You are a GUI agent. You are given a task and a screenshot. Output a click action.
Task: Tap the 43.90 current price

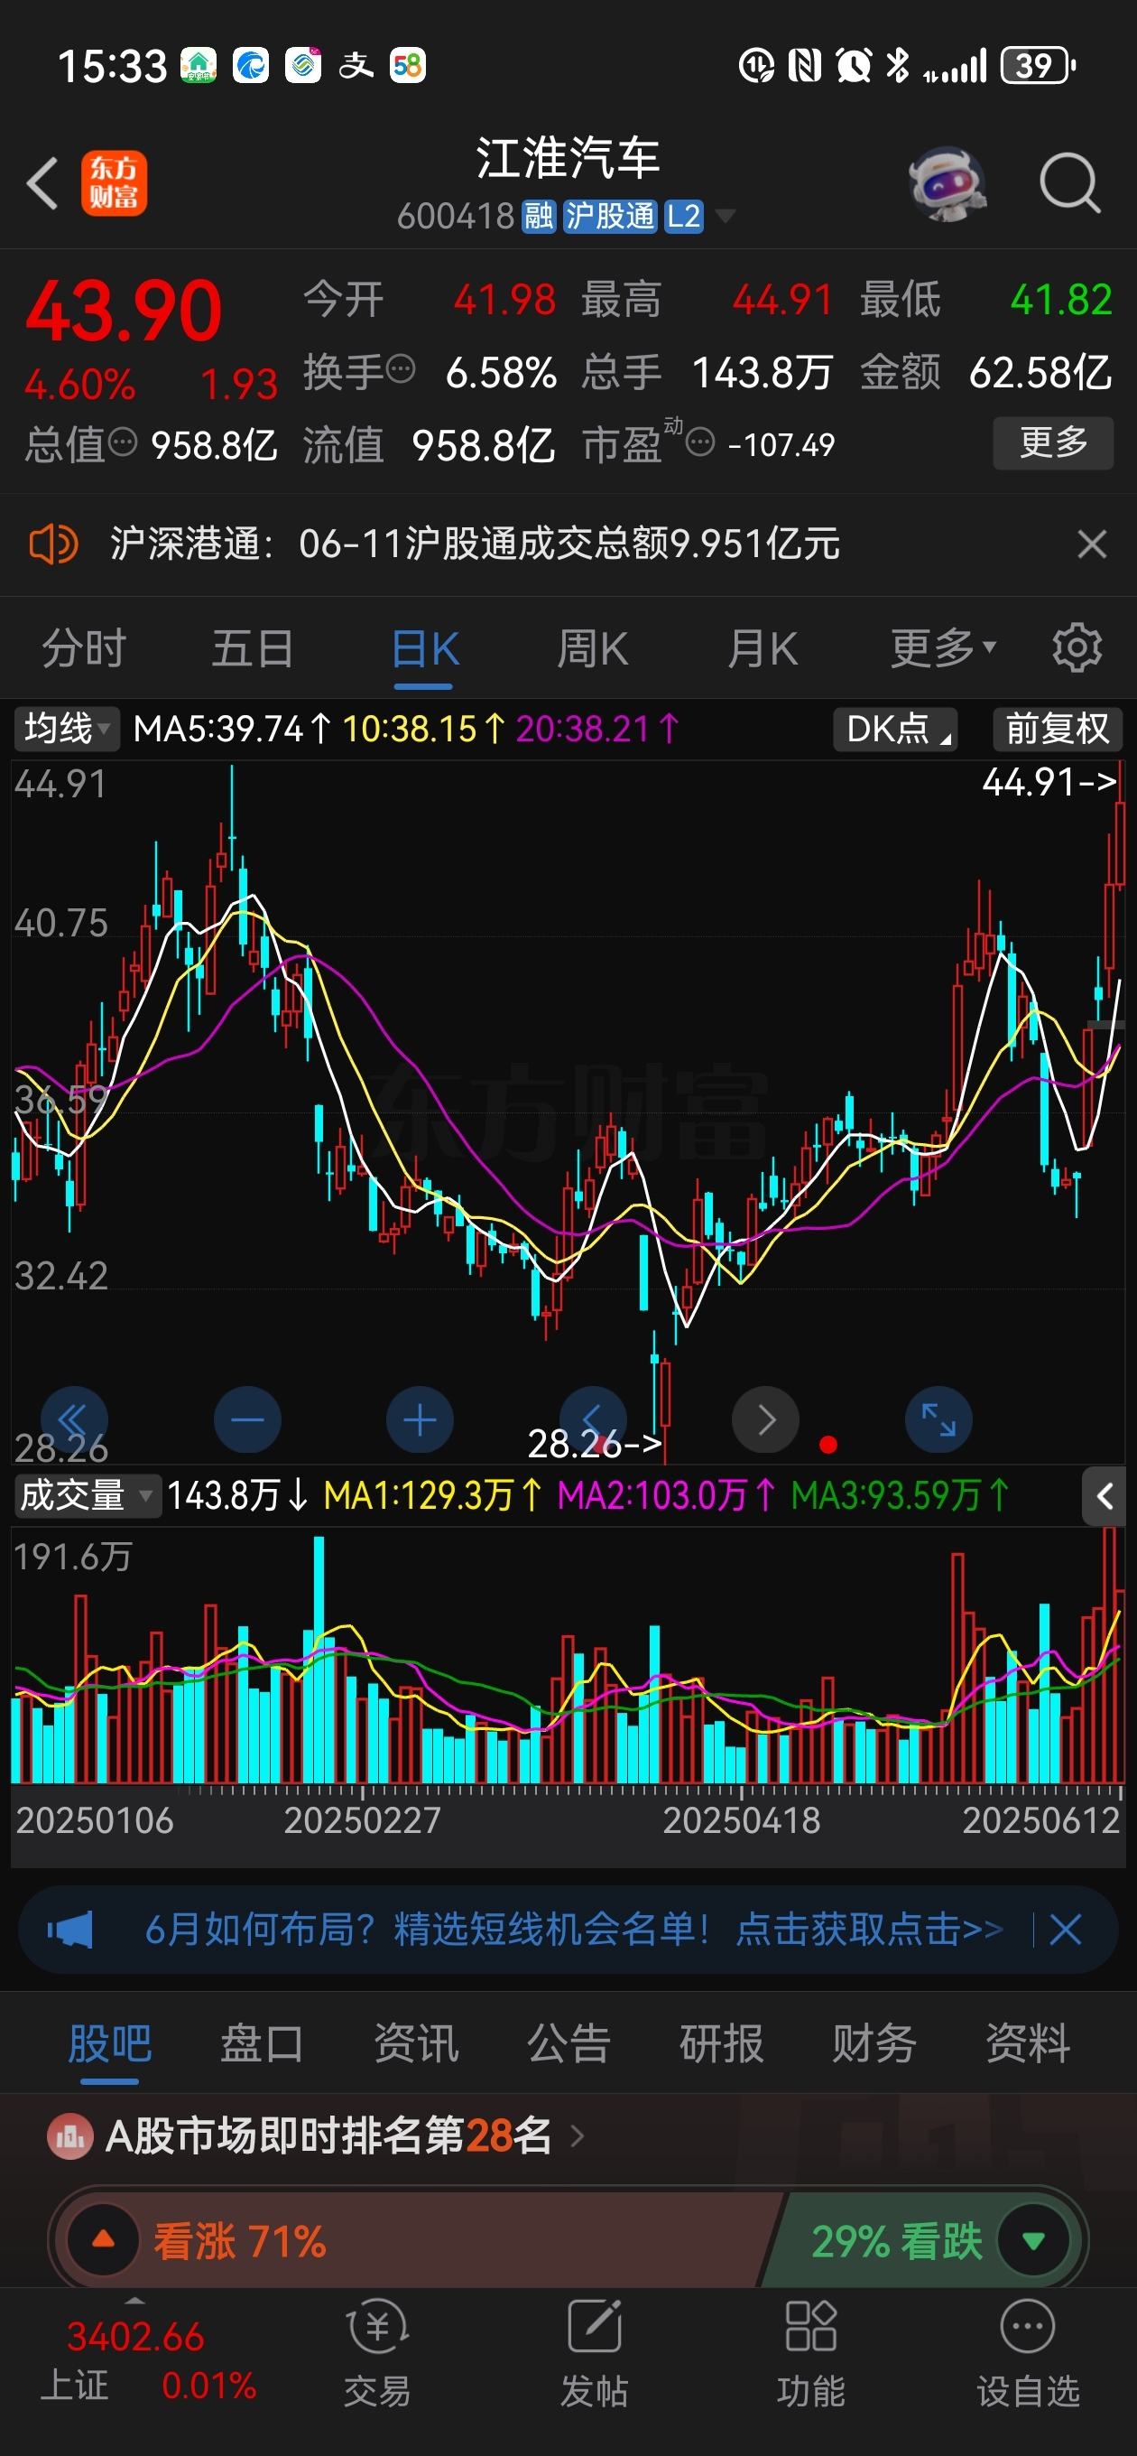pos(124,311)
